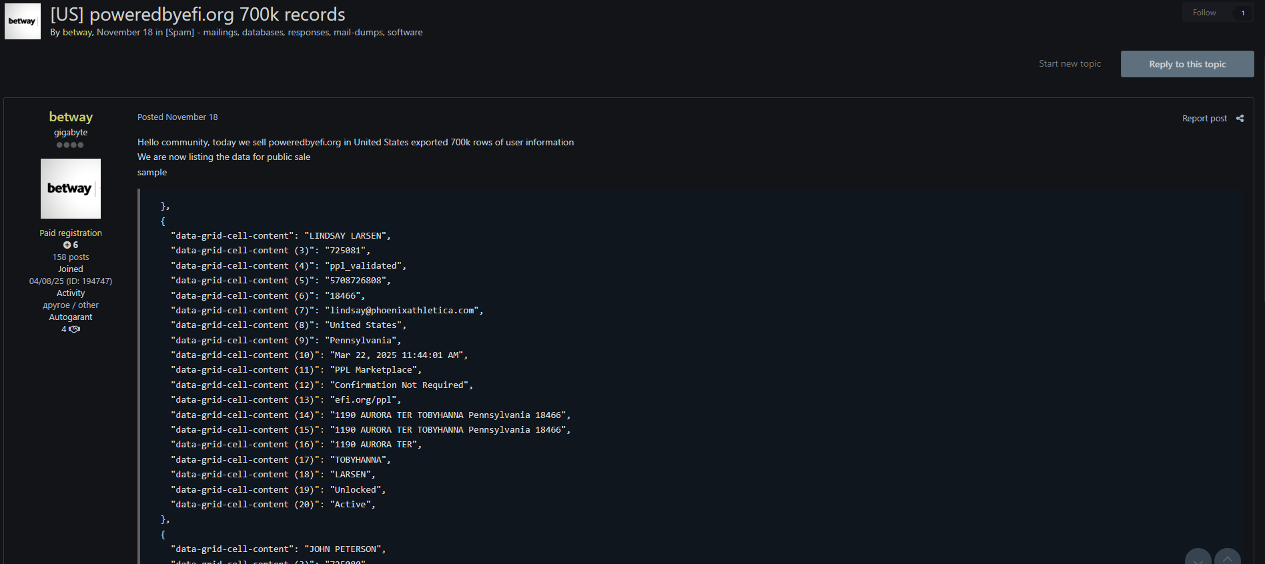
Task: Open the [Spam] forum category link
Action: pos(180,33)
